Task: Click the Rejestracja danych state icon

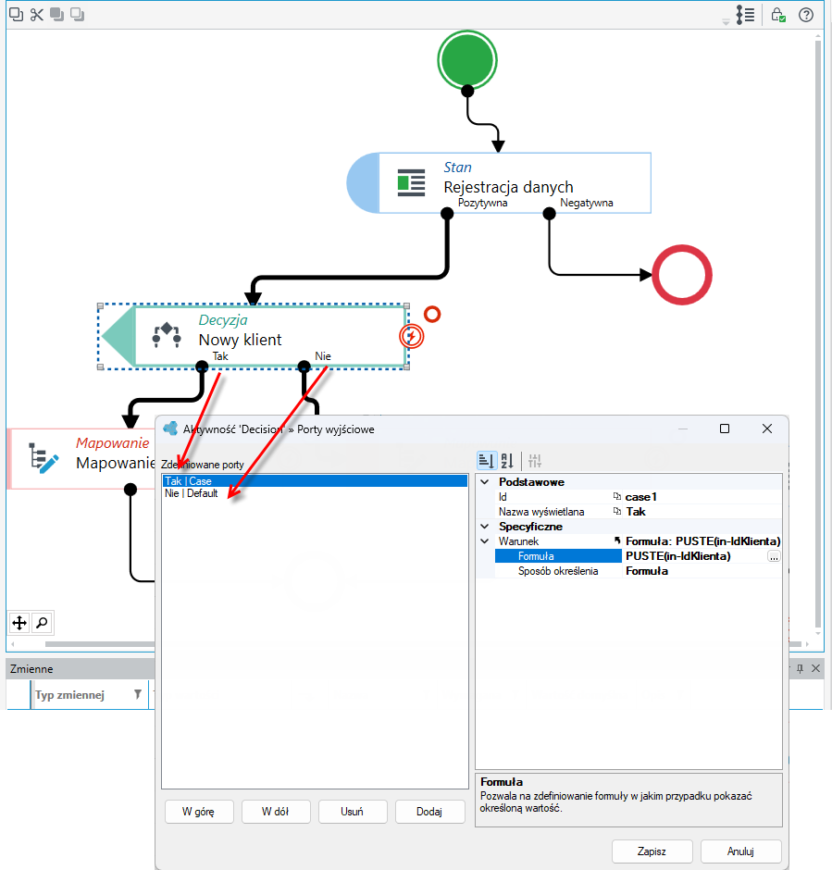Action: [x=411, y=182]
